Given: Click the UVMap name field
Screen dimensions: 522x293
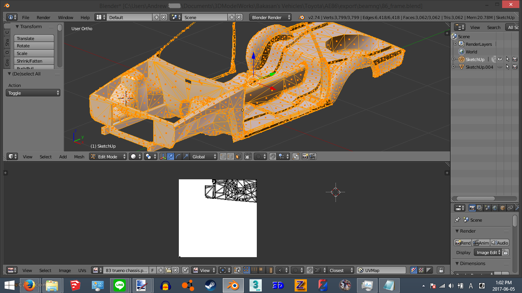Looking at the screenshot, I should click(381, 270).
